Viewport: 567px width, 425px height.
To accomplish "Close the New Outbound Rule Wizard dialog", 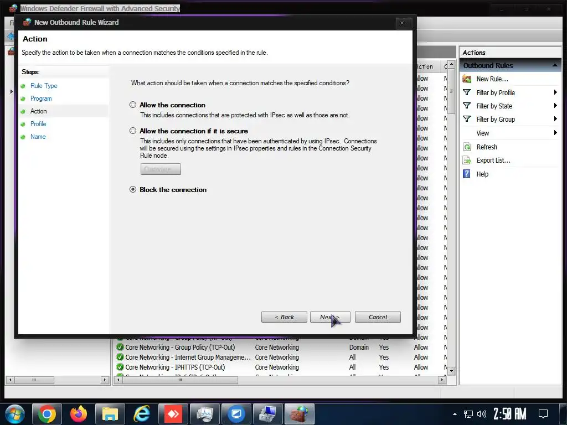I will coord(402,23).
